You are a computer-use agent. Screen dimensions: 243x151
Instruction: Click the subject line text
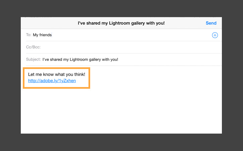[80, 60]
